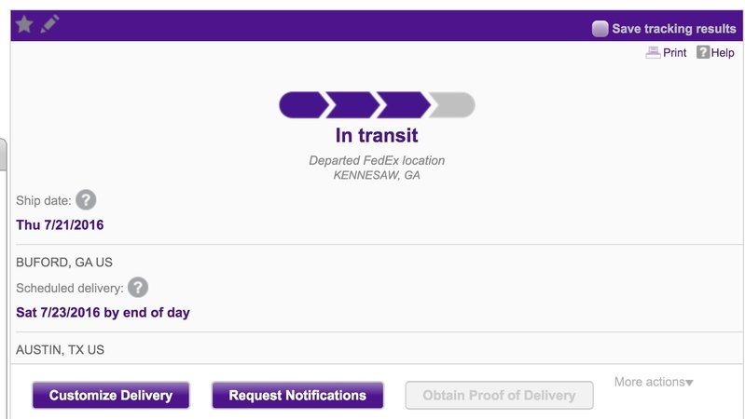Click the Print link text
Viewport: 745px width, 419px height.
click(675, 53)
